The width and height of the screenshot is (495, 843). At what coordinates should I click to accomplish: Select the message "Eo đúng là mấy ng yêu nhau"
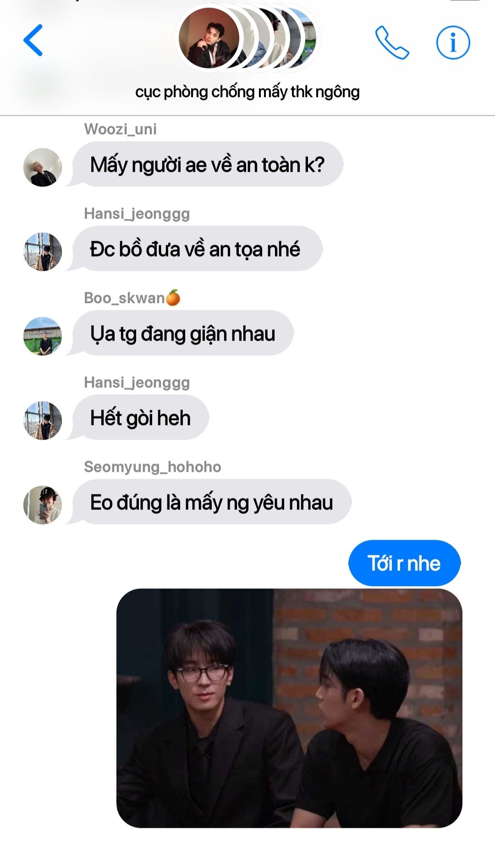[x=212, y=502]
